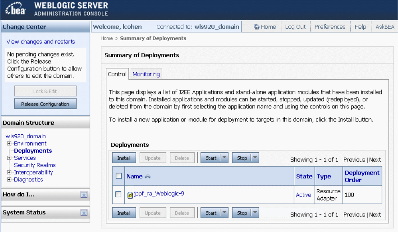The image size is (398, 232).
Task: Select Deployments in Domain Structure tree
Action: click(x=33, y=151)
